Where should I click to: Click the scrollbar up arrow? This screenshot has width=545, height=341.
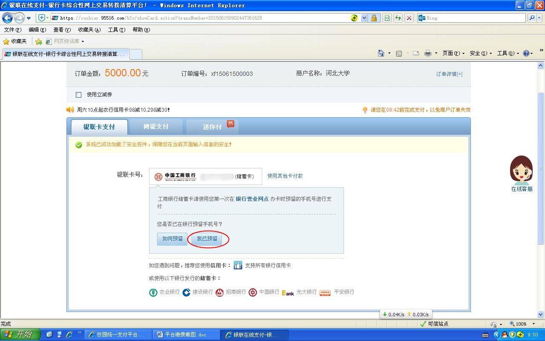click(x=541, y=66)
